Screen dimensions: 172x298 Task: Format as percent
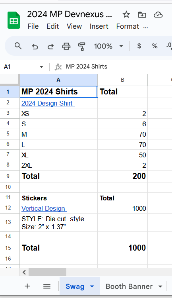155,46
